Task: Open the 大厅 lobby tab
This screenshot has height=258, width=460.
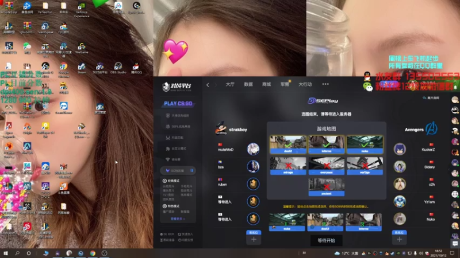Action: coord(229,84)
